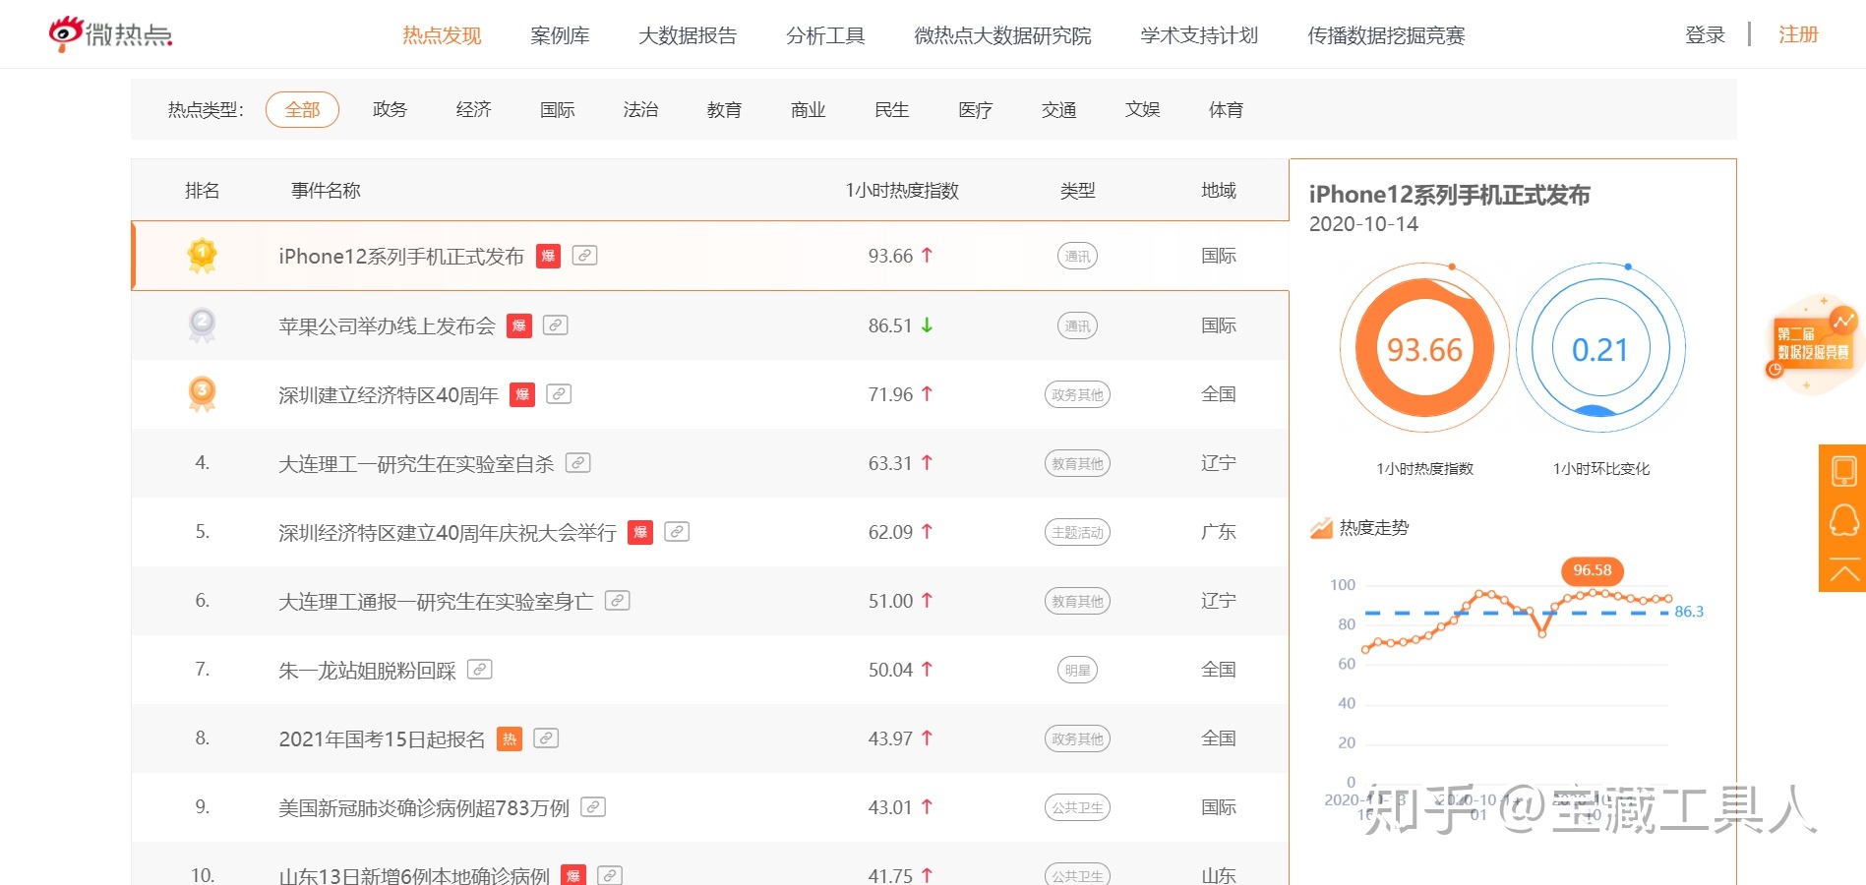Click the mobile phone icon in right sidebar
The image size is (1866, 885).
[1843, 471]
